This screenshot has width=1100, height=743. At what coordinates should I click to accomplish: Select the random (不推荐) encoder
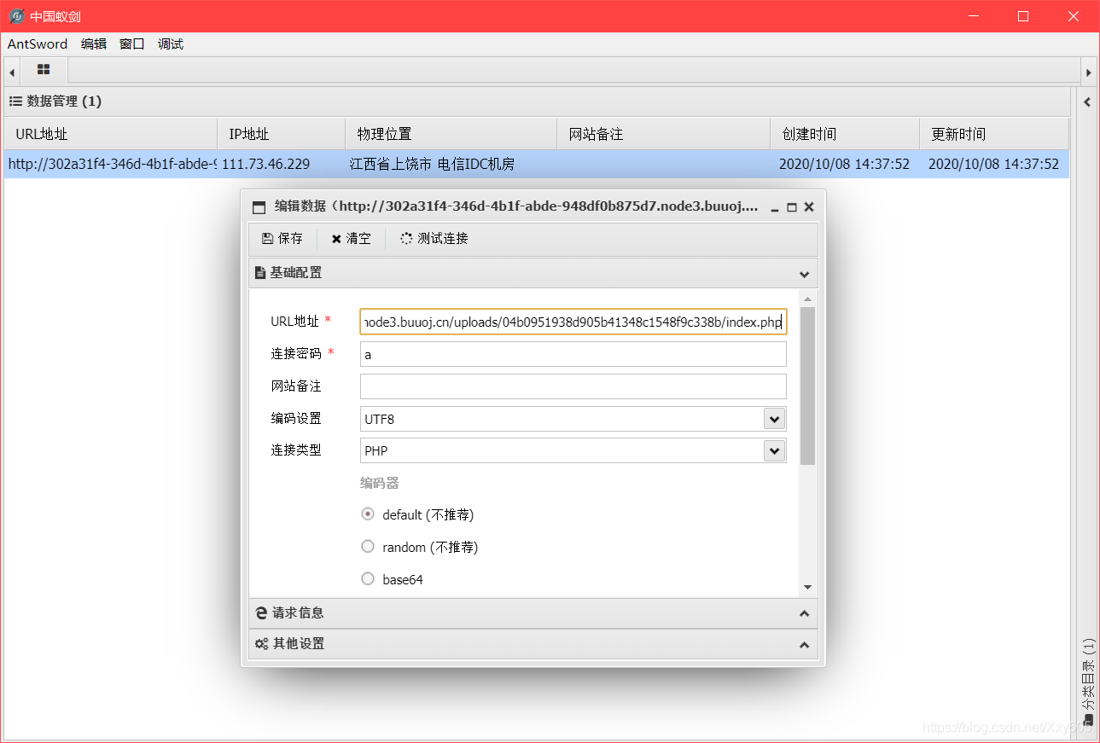pos(368,546)
